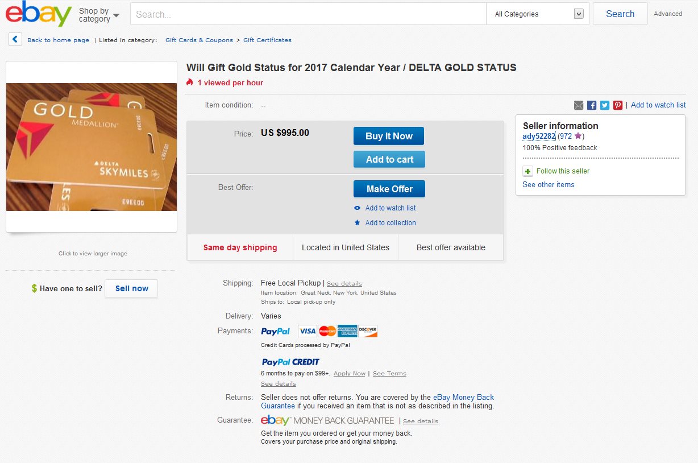Click the Make Offer button
698x463 pixels.
[x=389, y=189]
